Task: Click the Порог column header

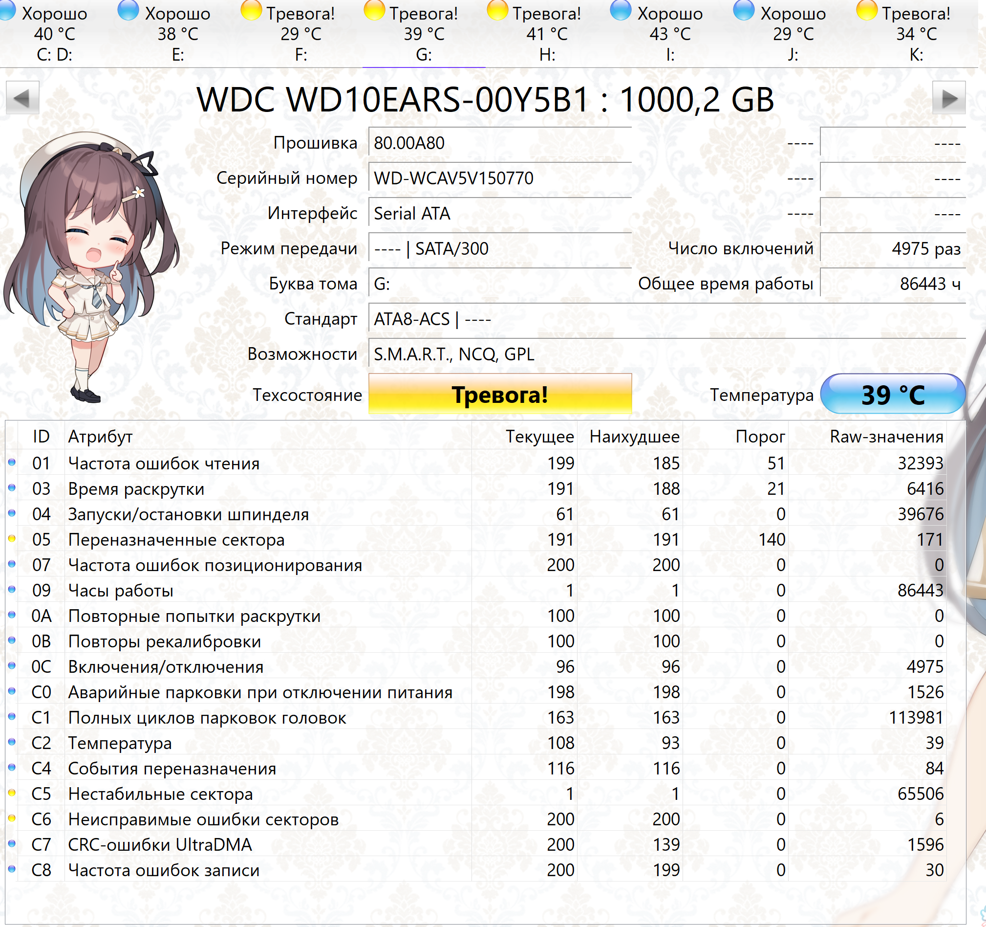Action: [735, 436]
